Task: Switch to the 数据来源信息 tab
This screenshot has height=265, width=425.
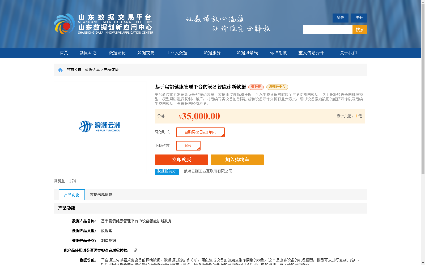Action: tap(101, 195)
